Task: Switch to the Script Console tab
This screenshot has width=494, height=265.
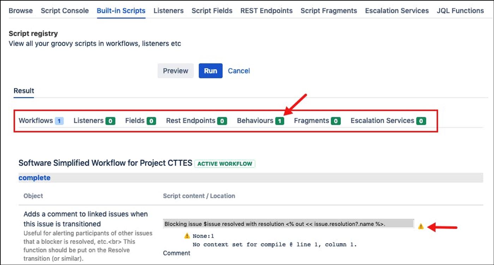Action: tap(65, 11)
